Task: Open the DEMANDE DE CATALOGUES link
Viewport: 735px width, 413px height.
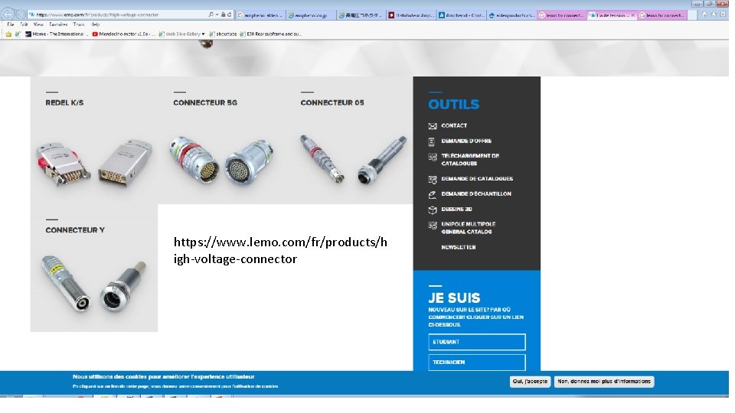Action: [x=477, y=179]
